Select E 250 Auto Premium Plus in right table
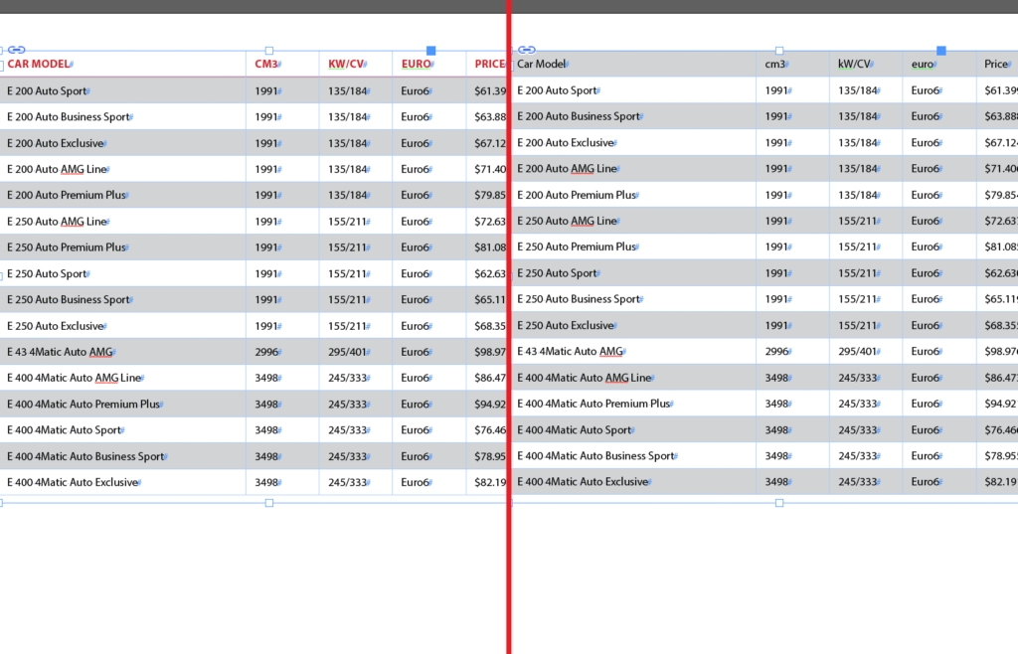Image resolution: width=1018 pixels, height=654 pixels. 577,246
